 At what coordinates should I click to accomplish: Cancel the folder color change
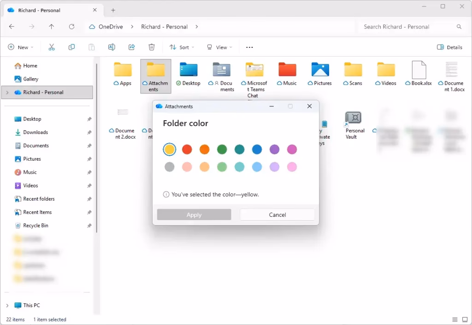(277, 215)
